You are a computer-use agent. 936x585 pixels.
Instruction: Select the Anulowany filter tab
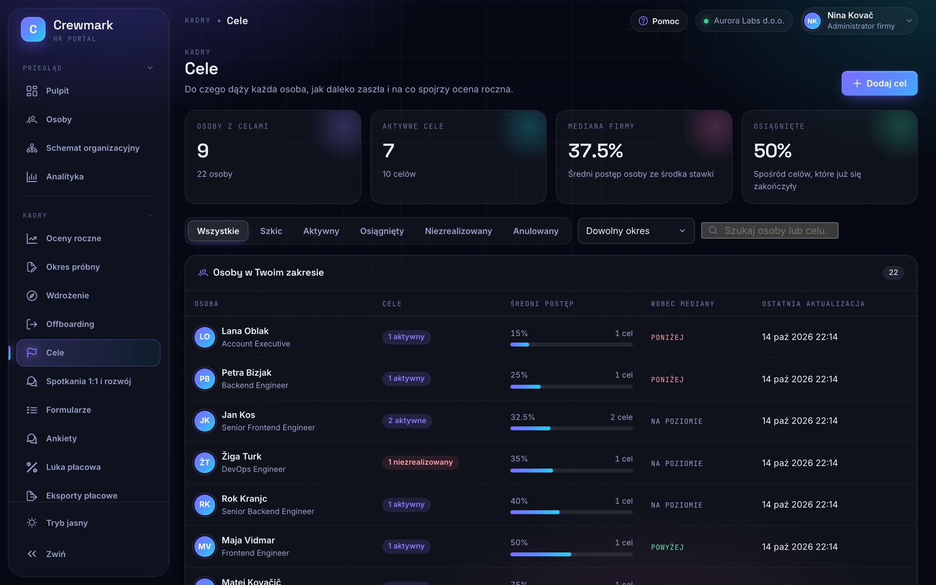(535, 231)
